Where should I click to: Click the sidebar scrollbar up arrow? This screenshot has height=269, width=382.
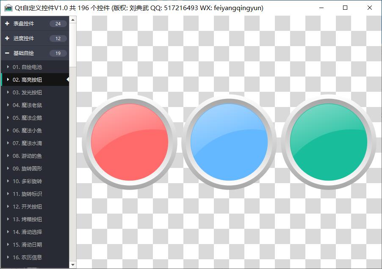pyautogui.click(x=73, y=19)
